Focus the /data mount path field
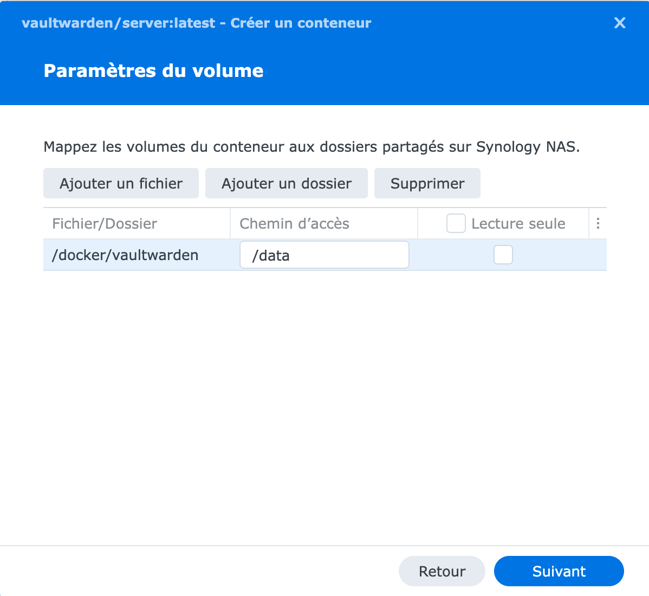 click(x=325, y=255)
